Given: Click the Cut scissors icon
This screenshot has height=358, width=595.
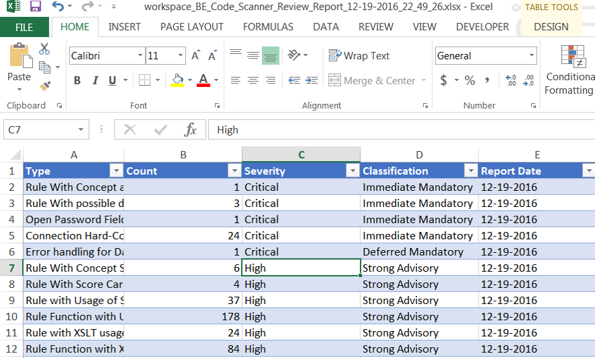Looking at the screenshot, I should [44, 49].
